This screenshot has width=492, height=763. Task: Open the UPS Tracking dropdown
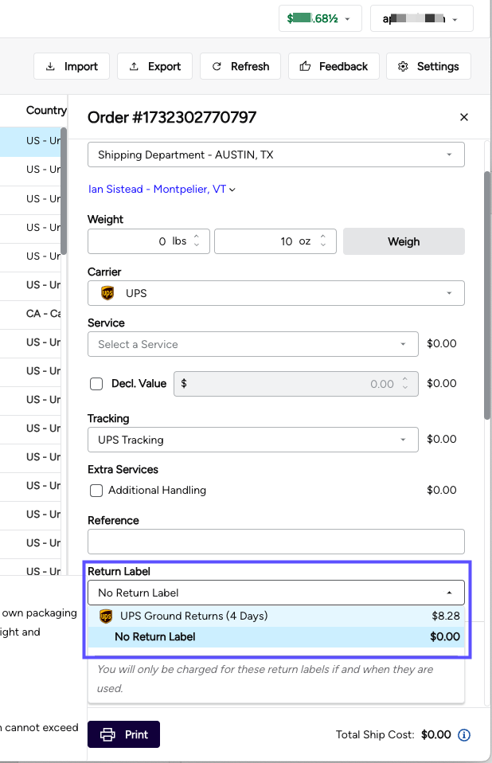coord(253,440)
